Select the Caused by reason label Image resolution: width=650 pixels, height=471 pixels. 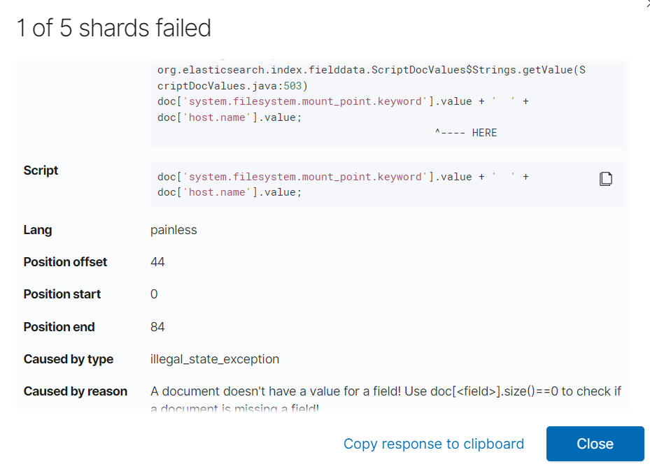click(x=76, y=391)
